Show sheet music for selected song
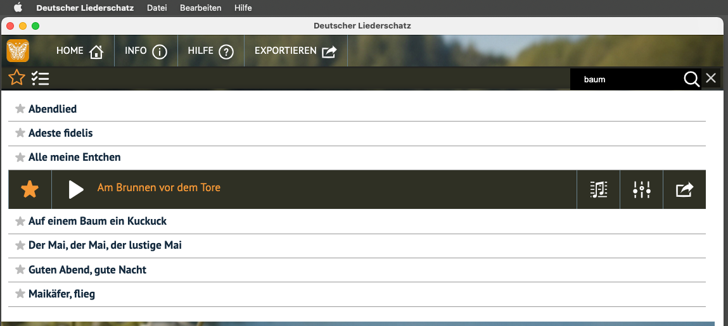 click(x=599, y=190)
